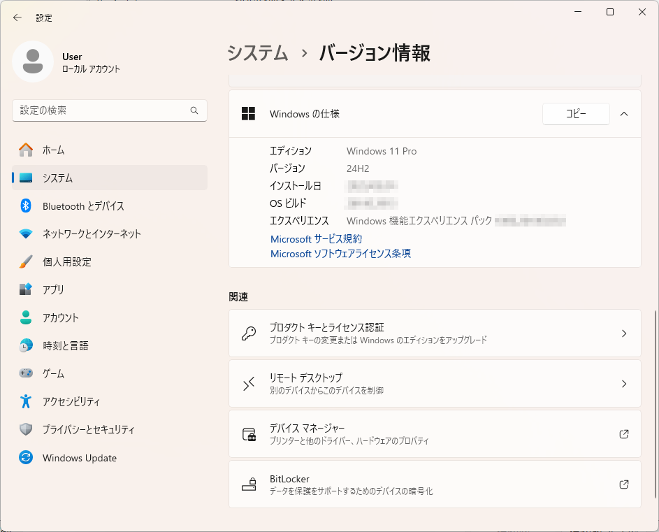Click the Windows logo in Windows の仕様
This screenshot has width=659, height=532.
coord(248,113)
